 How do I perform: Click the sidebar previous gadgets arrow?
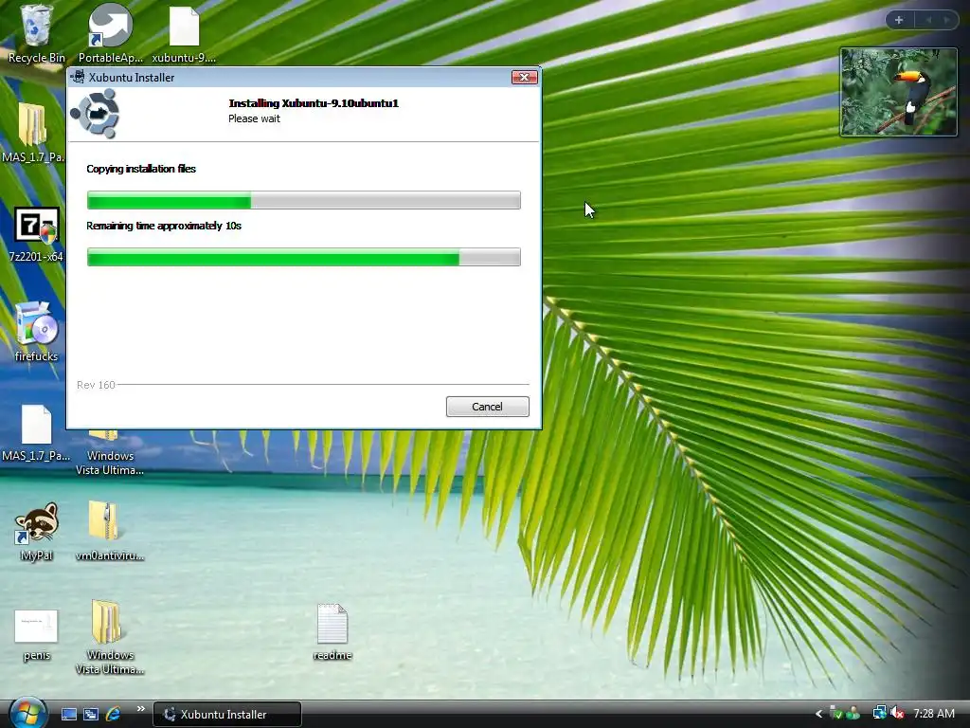928,20
